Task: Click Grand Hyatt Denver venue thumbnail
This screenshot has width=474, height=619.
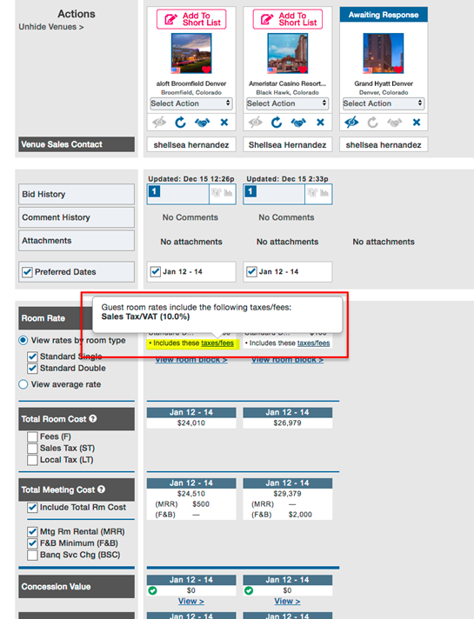Action: (x=384, y=53)
